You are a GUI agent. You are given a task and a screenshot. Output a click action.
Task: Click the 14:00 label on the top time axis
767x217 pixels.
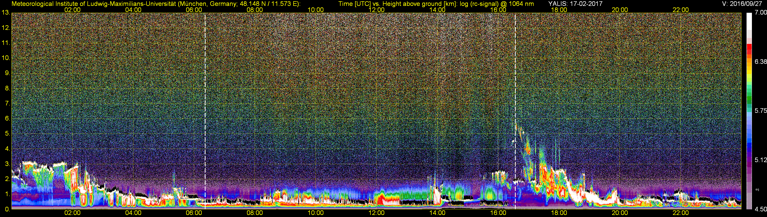(x=437, y=10)
